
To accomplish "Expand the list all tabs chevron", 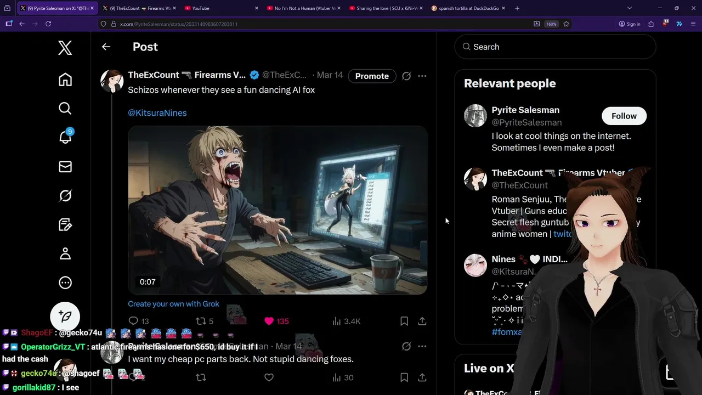I will pyautogui.click(x=630, y=8).
